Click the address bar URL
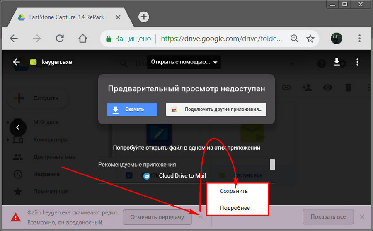This screenshot has height=231, width=373. point(221,38)
